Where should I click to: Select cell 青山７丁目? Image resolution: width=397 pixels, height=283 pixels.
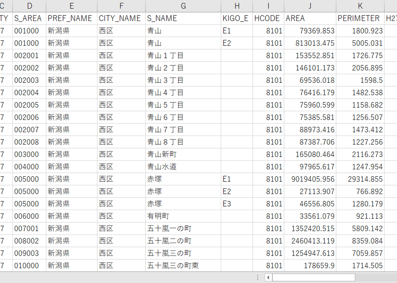[x=183, y=130]
